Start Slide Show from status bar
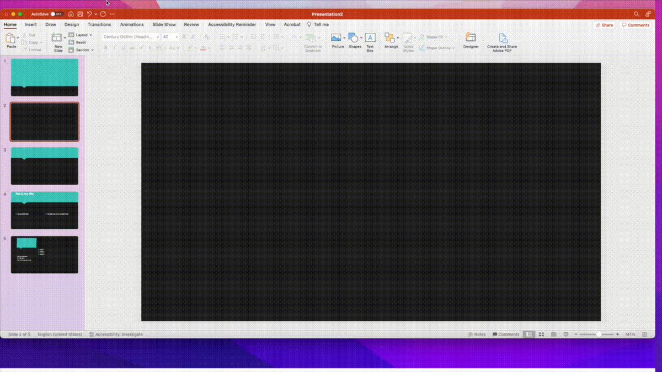This screenshot has width=662, height=372. pos(566,334)
